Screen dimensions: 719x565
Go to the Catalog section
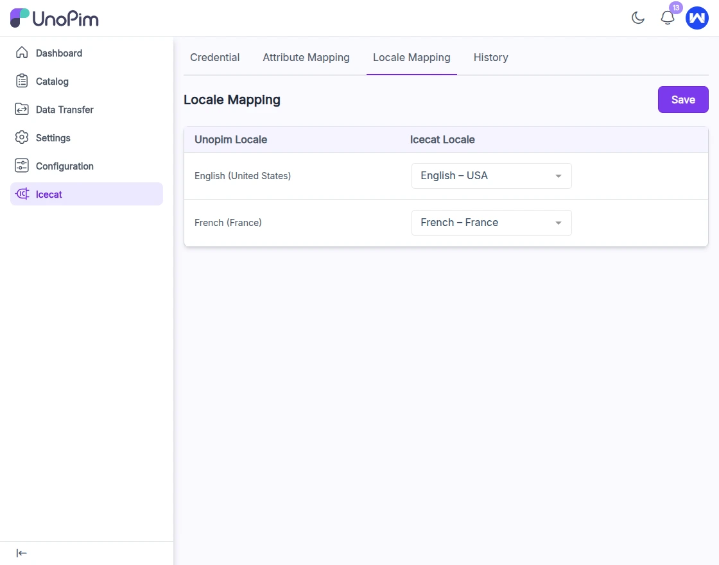click(87, 81)
